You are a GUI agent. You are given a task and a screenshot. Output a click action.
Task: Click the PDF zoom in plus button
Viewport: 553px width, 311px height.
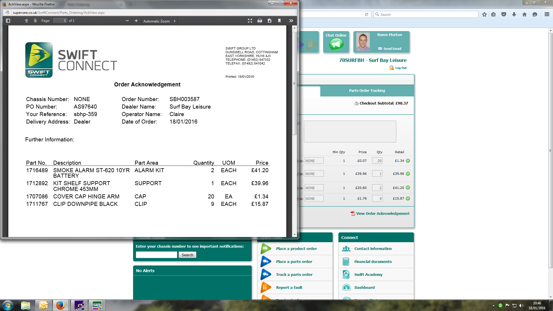(136, 21)
